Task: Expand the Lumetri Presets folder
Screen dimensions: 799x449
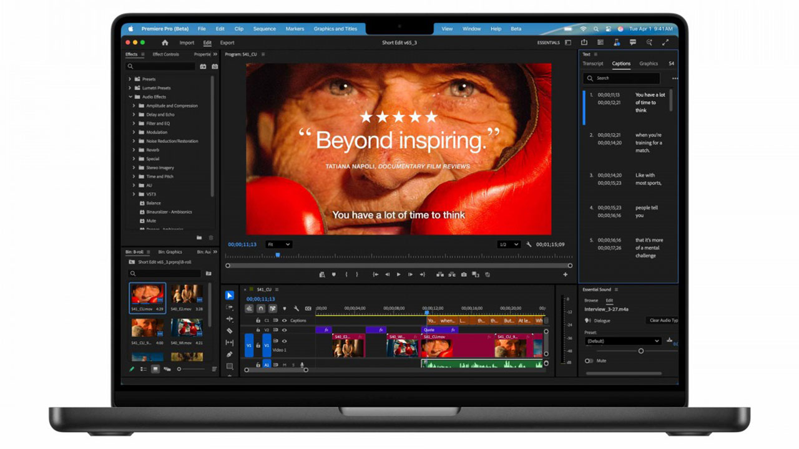Action: [x=130, y=88]
